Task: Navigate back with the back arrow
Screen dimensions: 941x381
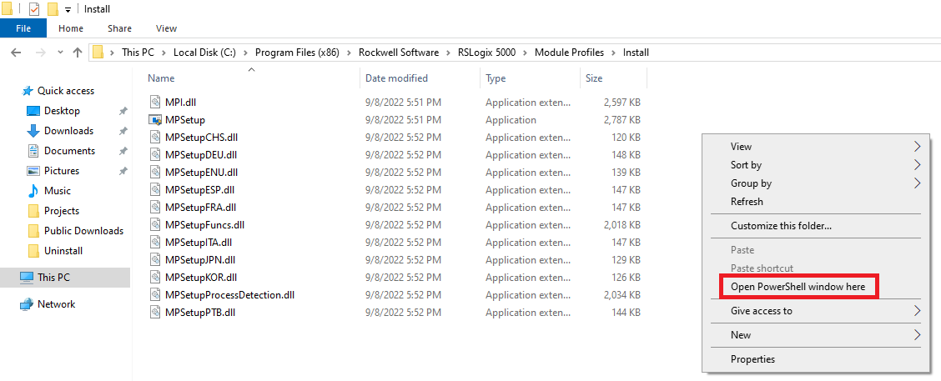Action: 16,53
